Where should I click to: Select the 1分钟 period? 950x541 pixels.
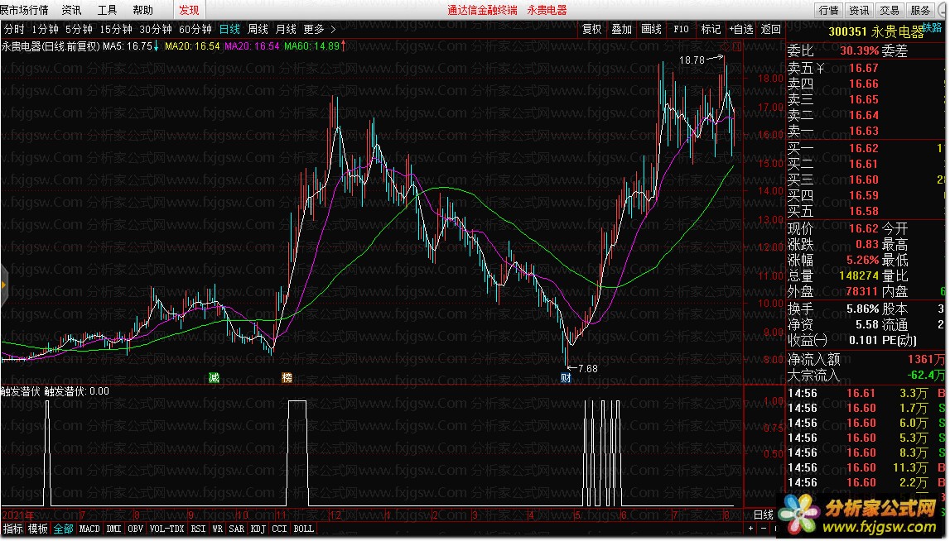click(x=45, y=29)
